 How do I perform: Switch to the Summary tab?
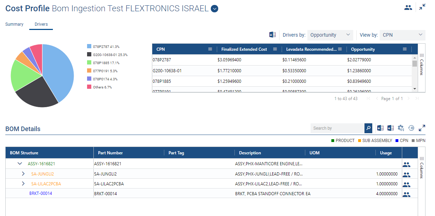14,24
